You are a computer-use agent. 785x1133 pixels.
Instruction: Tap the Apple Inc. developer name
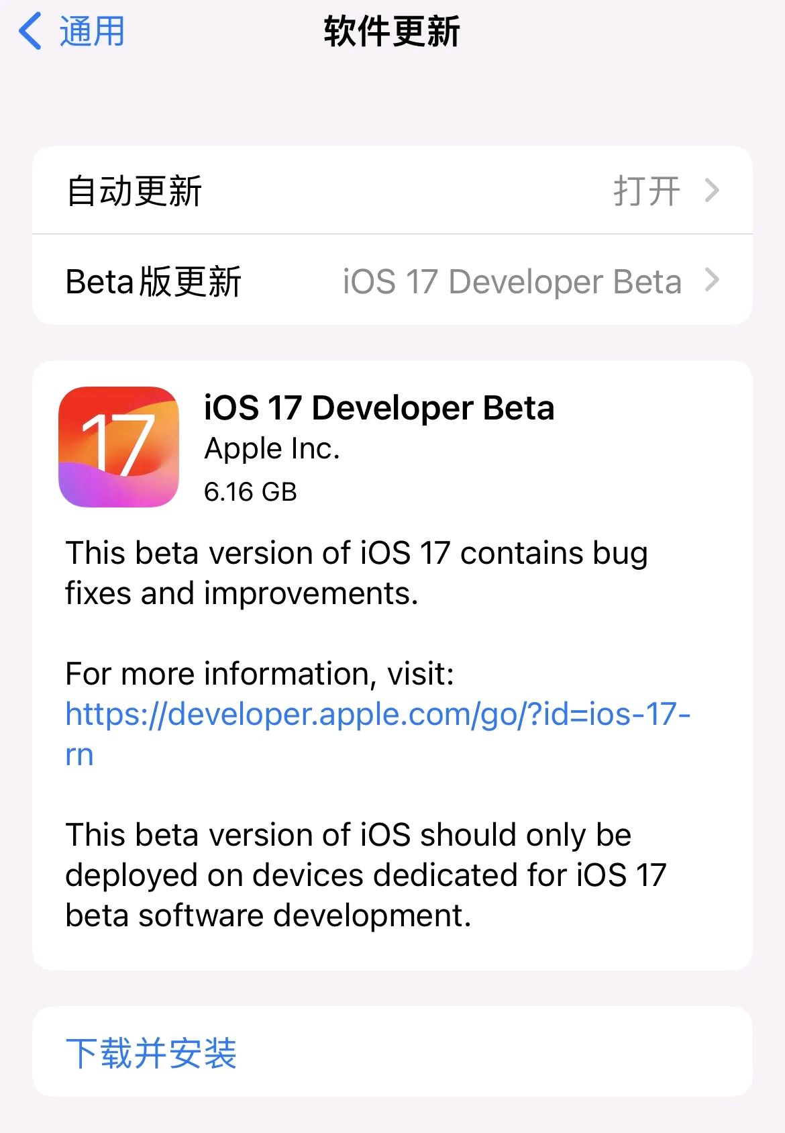click(x=272, y=448)
